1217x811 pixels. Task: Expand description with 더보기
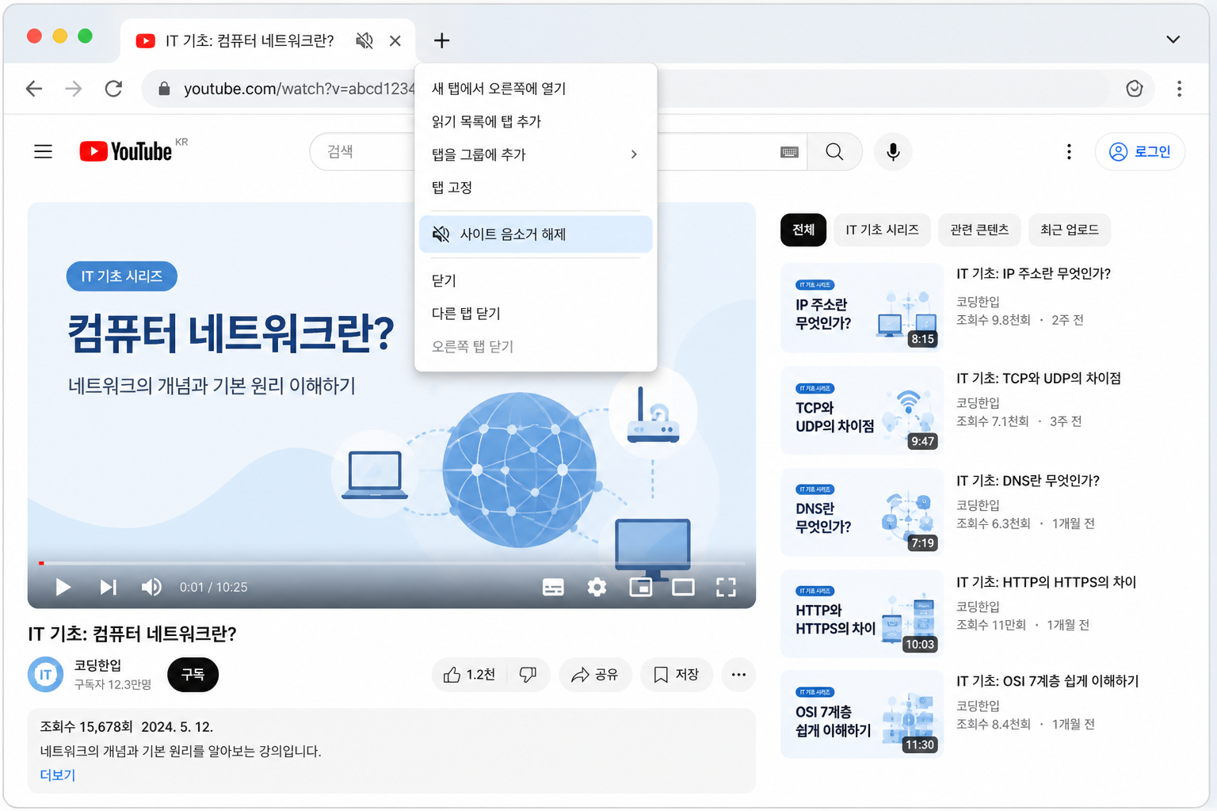[58, 775]
